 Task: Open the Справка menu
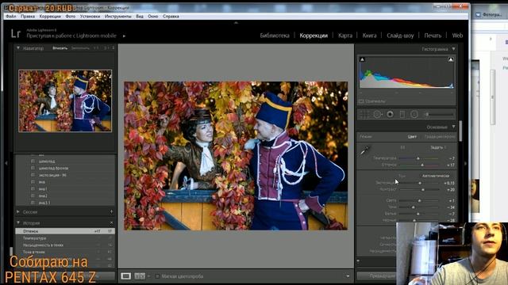171,16
